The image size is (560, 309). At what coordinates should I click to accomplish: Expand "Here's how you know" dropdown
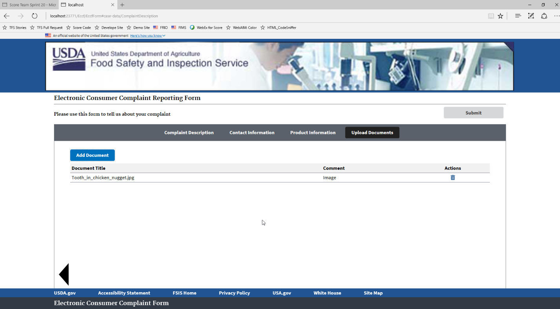click(147, 36)
